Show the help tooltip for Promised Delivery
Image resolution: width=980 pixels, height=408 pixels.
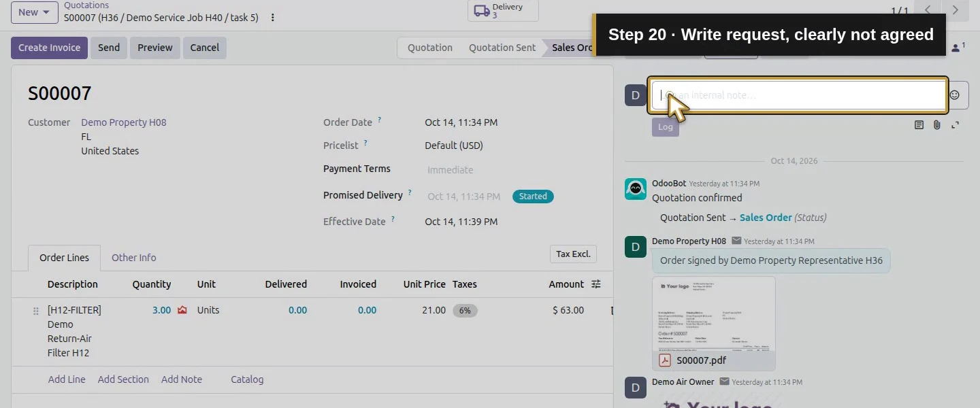[x=410, y=193]
